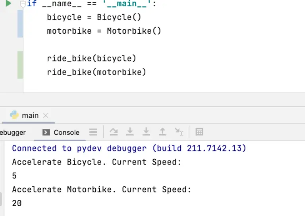Click the Python icon on main tab
305x216 pixels.
[15, 115]
